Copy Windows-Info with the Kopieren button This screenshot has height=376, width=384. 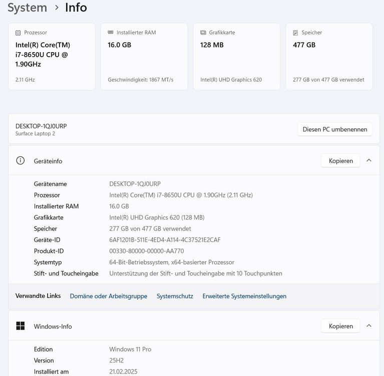tap(340, 326)
